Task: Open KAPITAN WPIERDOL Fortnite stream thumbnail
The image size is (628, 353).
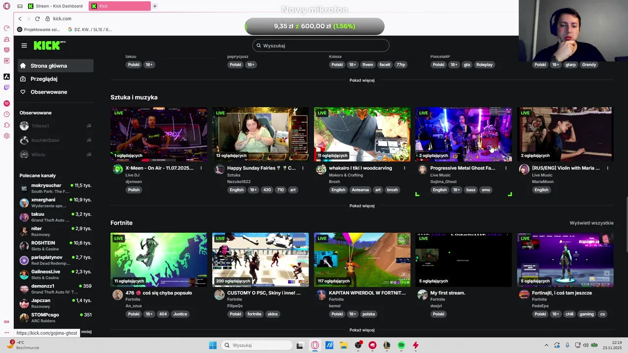Action: (362, 260)
